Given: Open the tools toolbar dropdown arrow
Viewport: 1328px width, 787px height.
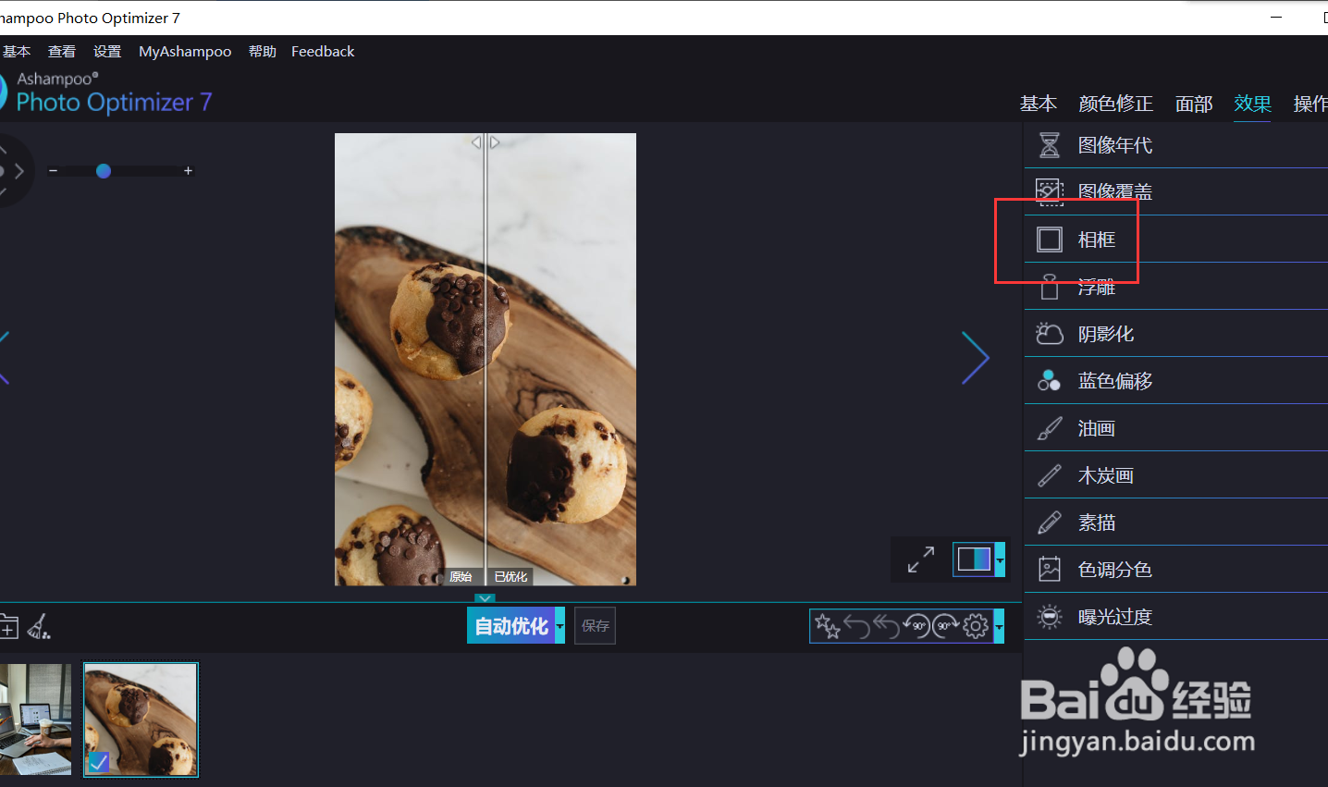Looking at the screenshot, I should 999,627.
